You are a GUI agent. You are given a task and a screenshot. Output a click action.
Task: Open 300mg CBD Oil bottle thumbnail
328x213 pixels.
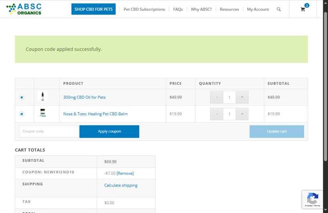[43, 97]
